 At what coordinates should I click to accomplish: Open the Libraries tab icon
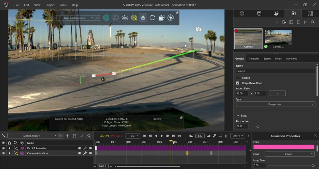point(310,14)
